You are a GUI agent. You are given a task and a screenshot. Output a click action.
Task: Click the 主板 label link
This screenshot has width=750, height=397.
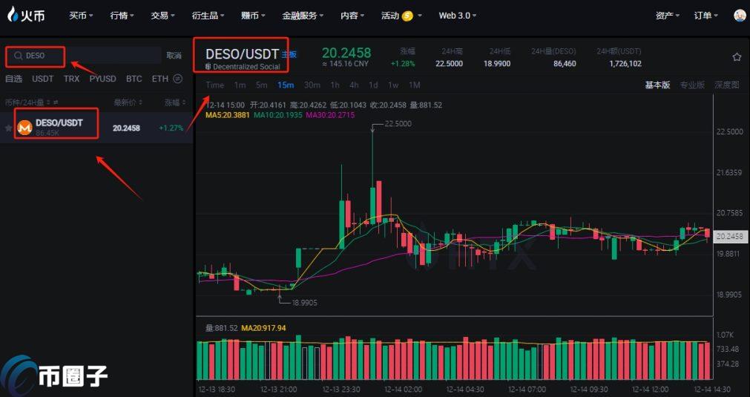(x=289, y=54)
